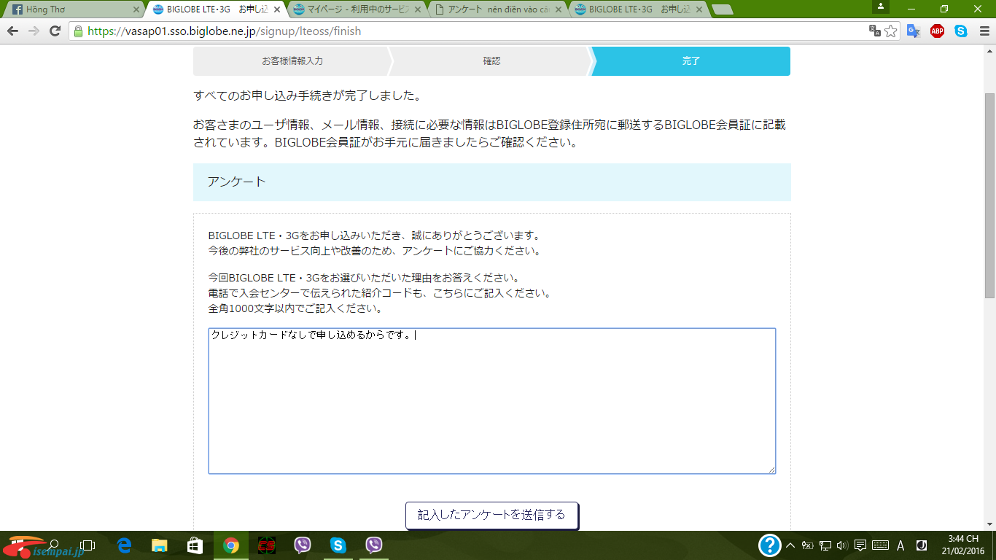The image size is (996, 560).
Task: Expand hidden system tray icons
Action: [790, 545]
